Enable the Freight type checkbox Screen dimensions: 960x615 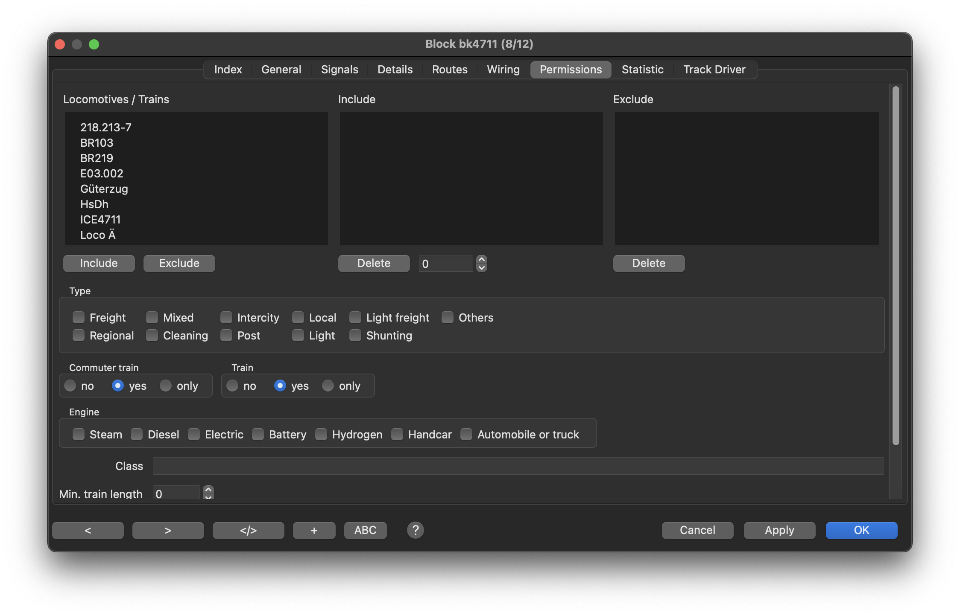pos(79,317)
